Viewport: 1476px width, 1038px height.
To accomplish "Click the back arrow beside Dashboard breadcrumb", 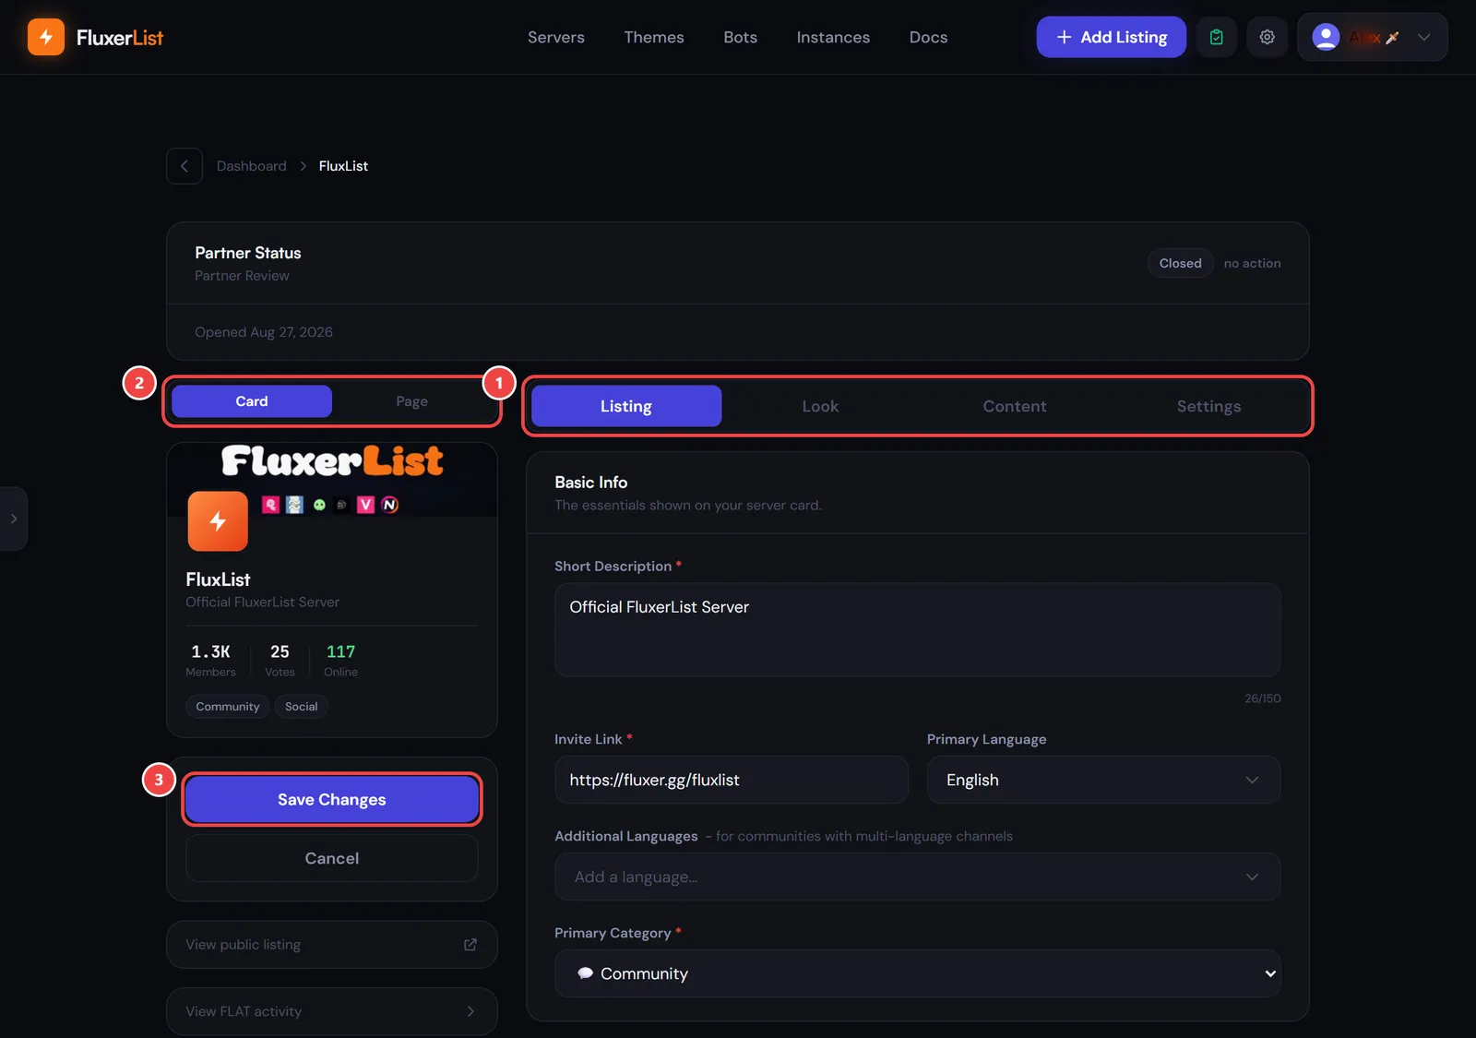I will click(x=184, y=166).
